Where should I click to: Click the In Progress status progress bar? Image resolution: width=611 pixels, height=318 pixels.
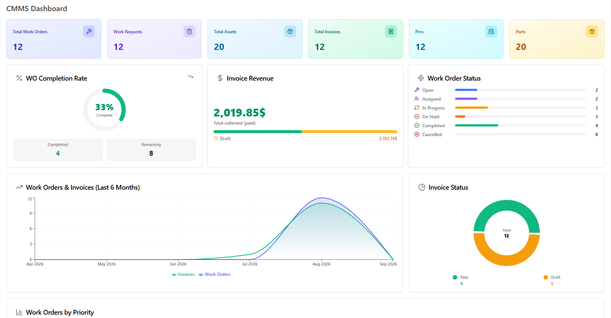[x=521, y=108]
